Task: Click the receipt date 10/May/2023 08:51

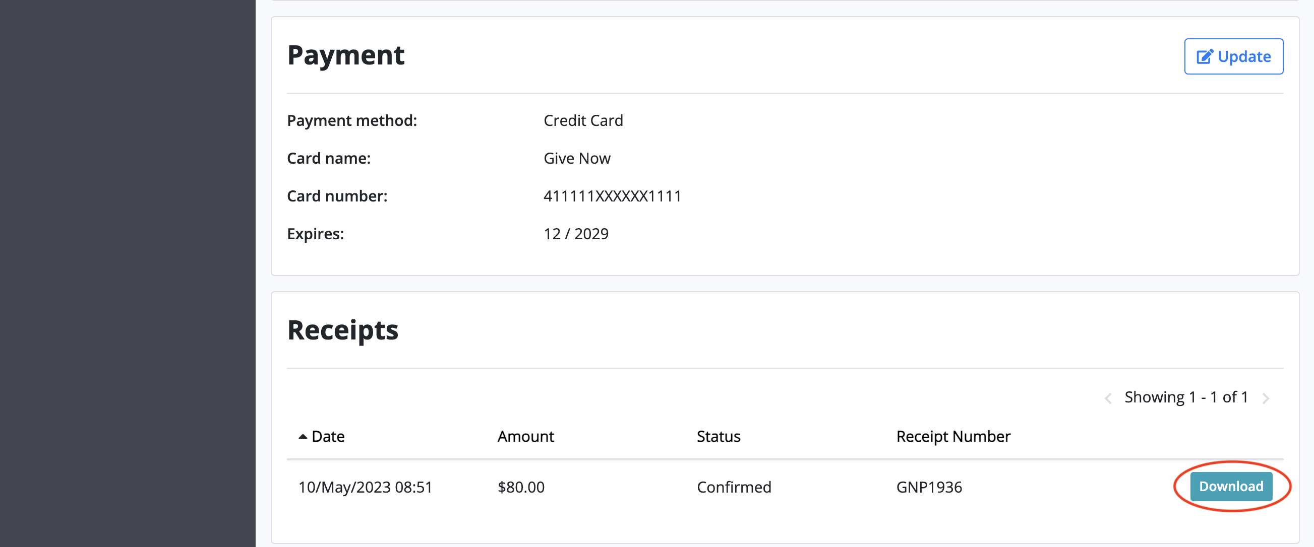Action: pos(365,488)
